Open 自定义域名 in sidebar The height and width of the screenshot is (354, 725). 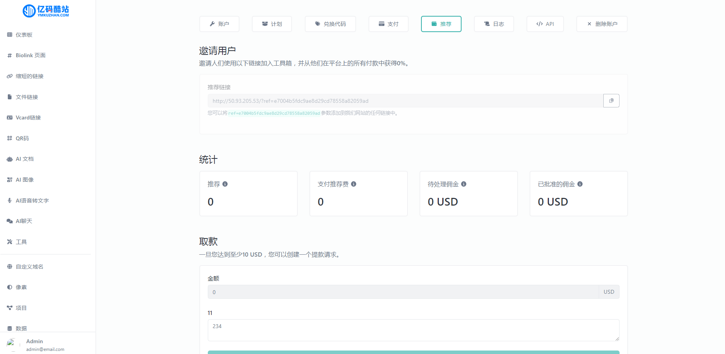29,267
